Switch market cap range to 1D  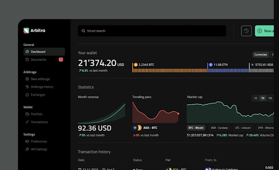(x=256, y=98)
